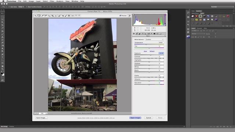Select the Targeted Adjustment tool
The width and height of the screenshot is (235, 132).
pyautogui.click(x=49, y=16)
